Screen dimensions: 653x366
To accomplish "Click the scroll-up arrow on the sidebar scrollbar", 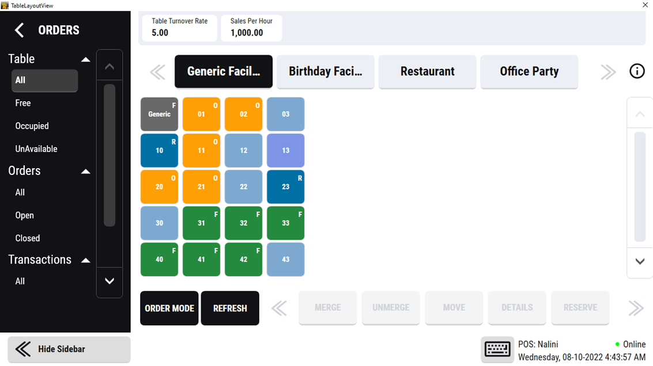I will click(x=110, y=64).
